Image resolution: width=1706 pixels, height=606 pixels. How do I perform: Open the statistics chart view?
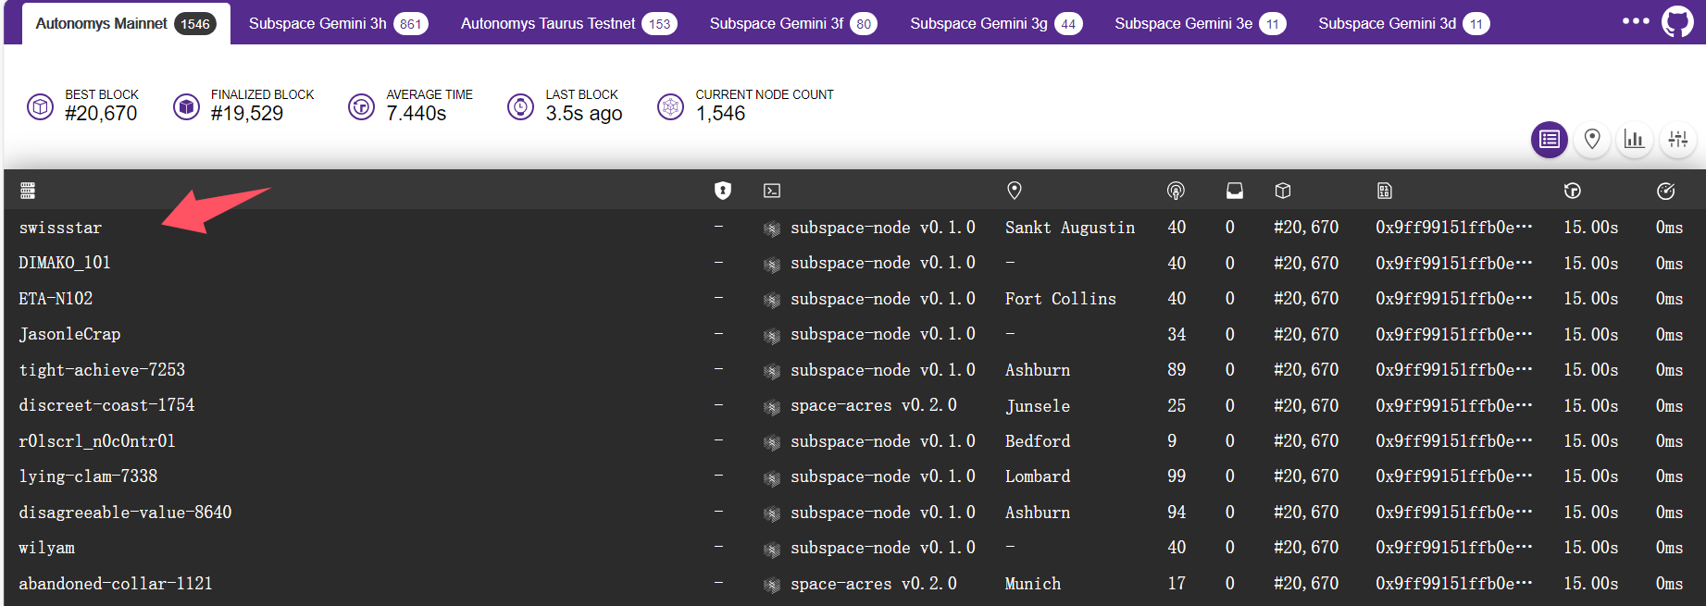(1635, 140)
